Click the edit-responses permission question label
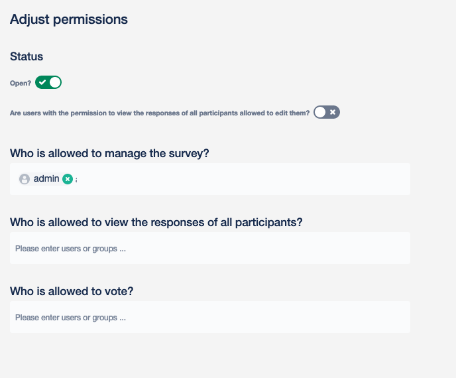456x378 pixels. (160, 113)
